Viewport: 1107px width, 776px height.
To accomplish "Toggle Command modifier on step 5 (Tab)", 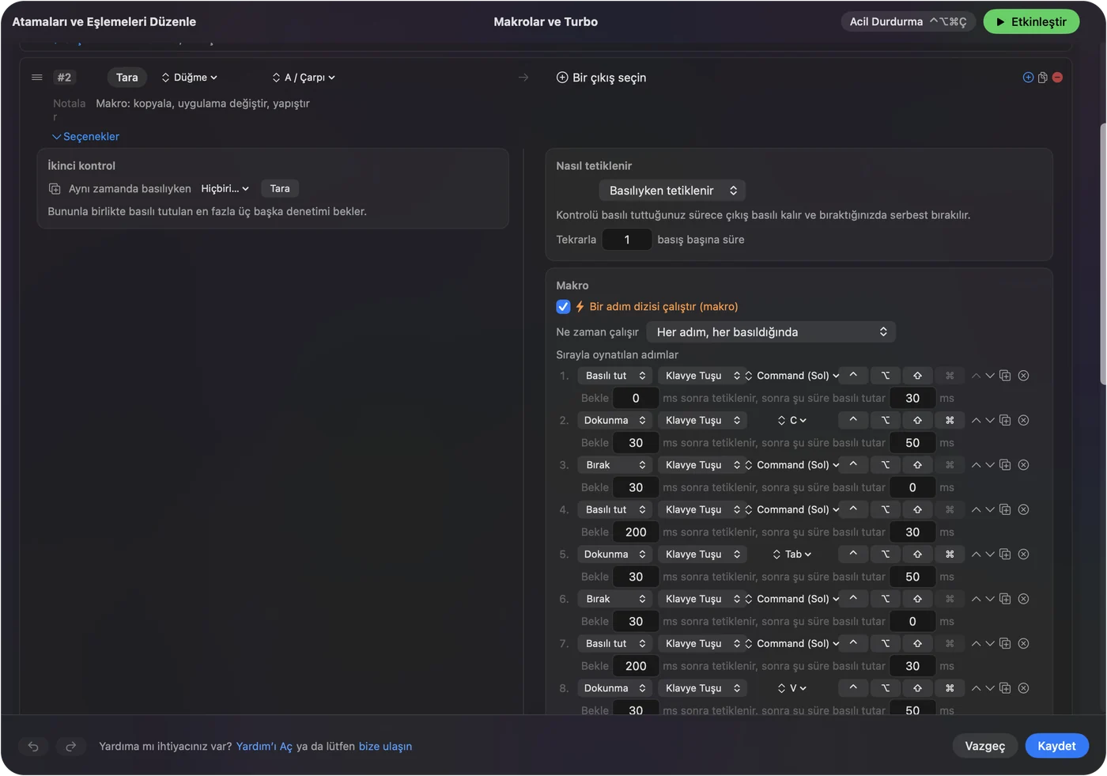I will pos(950,555).
